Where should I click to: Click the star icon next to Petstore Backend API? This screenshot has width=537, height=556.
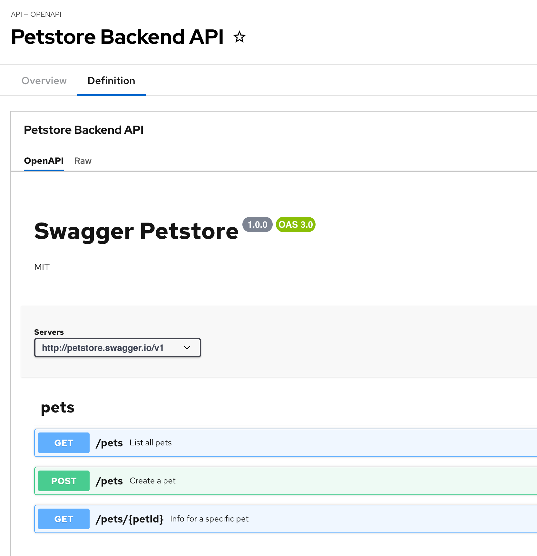(239, 37)
